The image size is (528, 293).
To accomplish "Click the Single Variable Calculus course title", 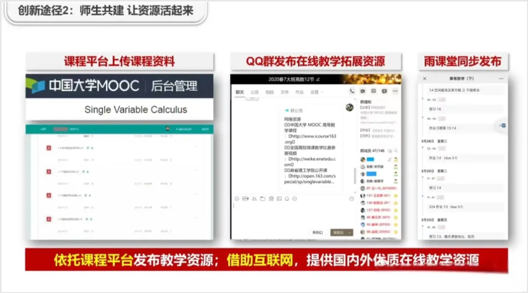I will tap(136, 110).
